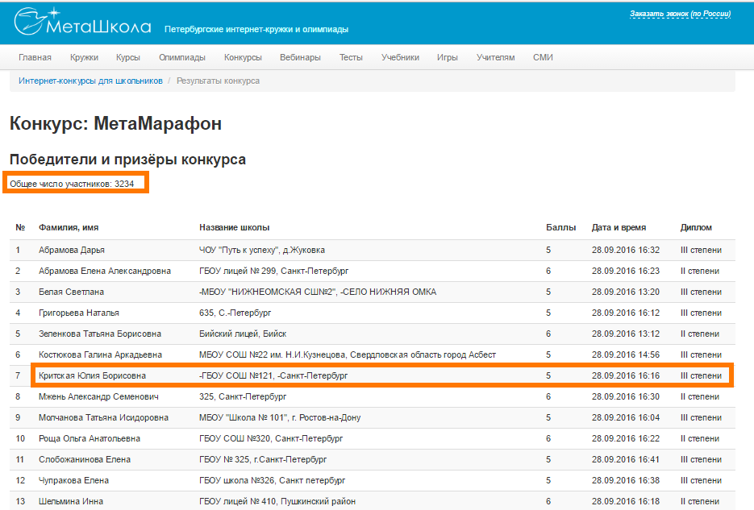Click school cell НИЖНЕОМСКАЯ СШ№2

coord(318,292)
